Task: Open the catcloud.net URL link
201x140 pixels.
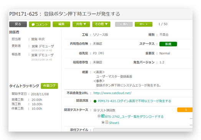Action: click(112, 93)
